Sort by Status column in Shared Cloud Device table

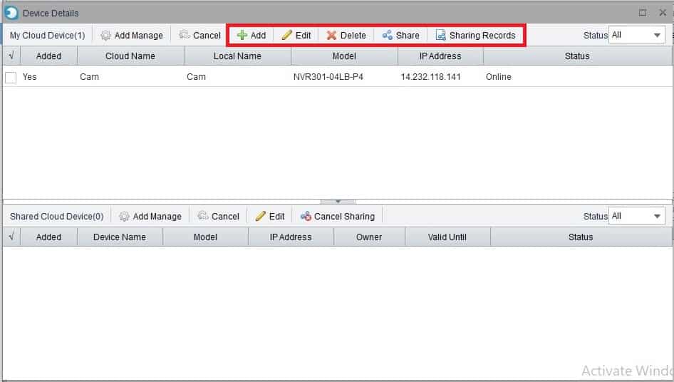581,237
